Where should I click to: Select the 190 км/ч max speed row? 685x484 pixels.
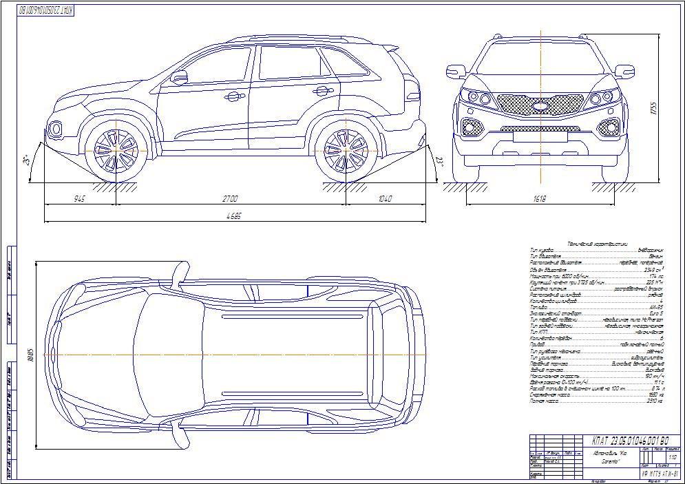[596, 376]
